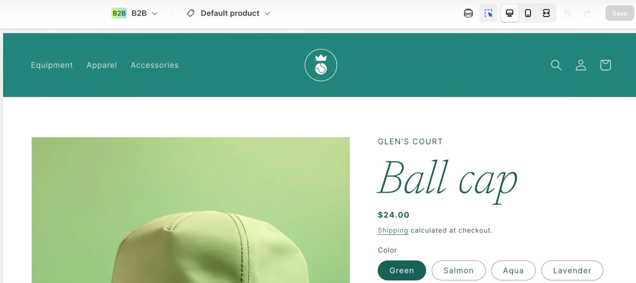This screenshot has height=283, width=636.
Task: Switch to desktop preview
Action: pos(509,14)
